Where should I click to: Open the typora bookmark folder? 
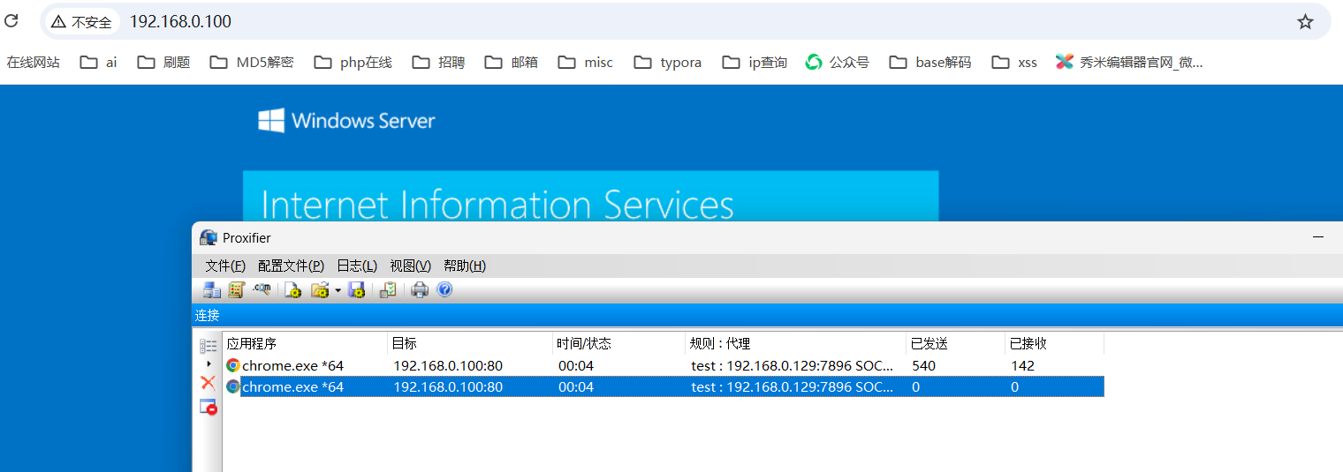[x=668, y=62]
